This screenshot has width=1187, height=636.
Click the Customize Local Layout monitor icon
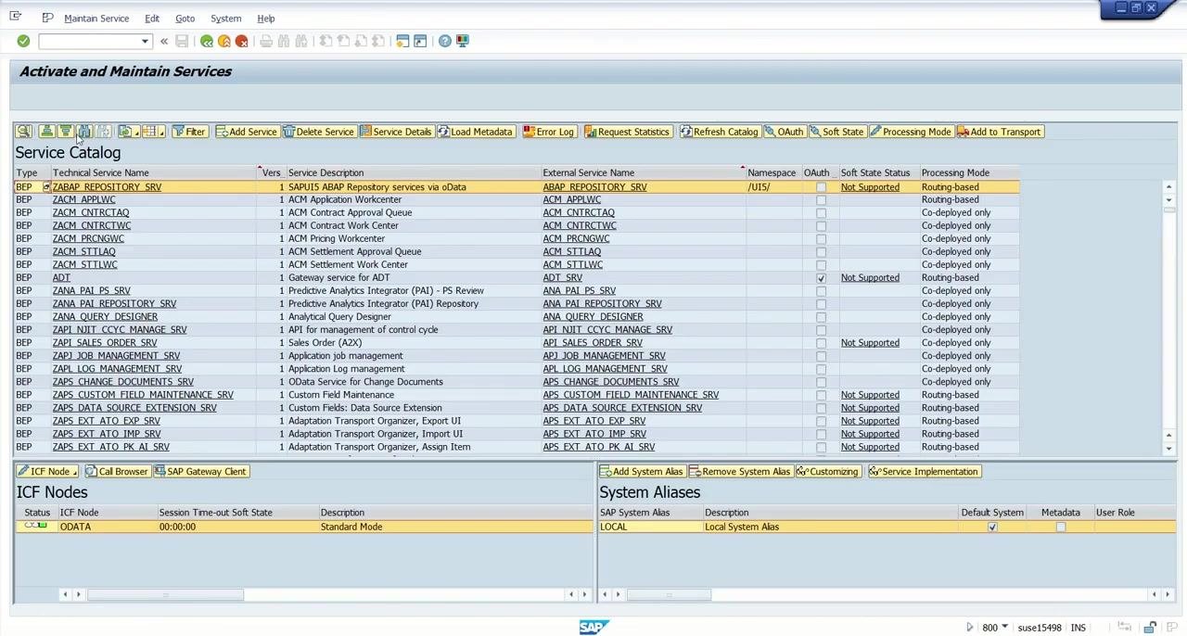click(x=463, y=41)
